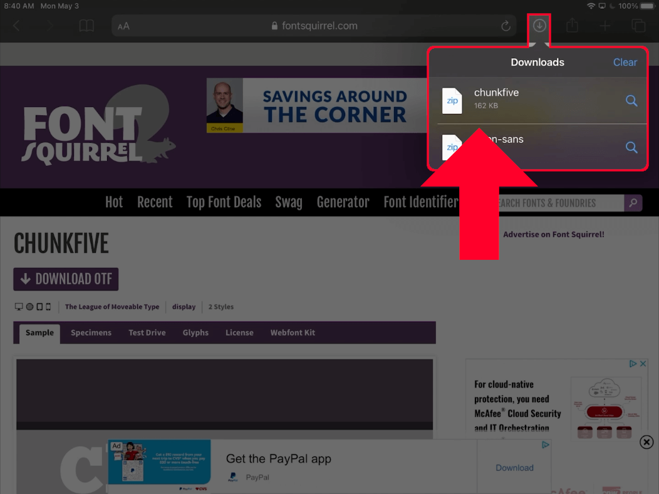Dismiss the bottom PayPal banner ad
The height and width of the screenshot is (494, 659).
646,442
